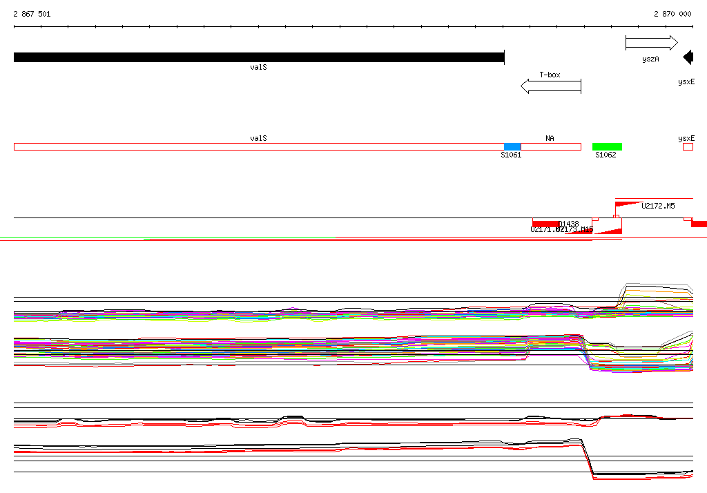Click the 'S1062' label
707x493 pixels.
click(606, 155)
